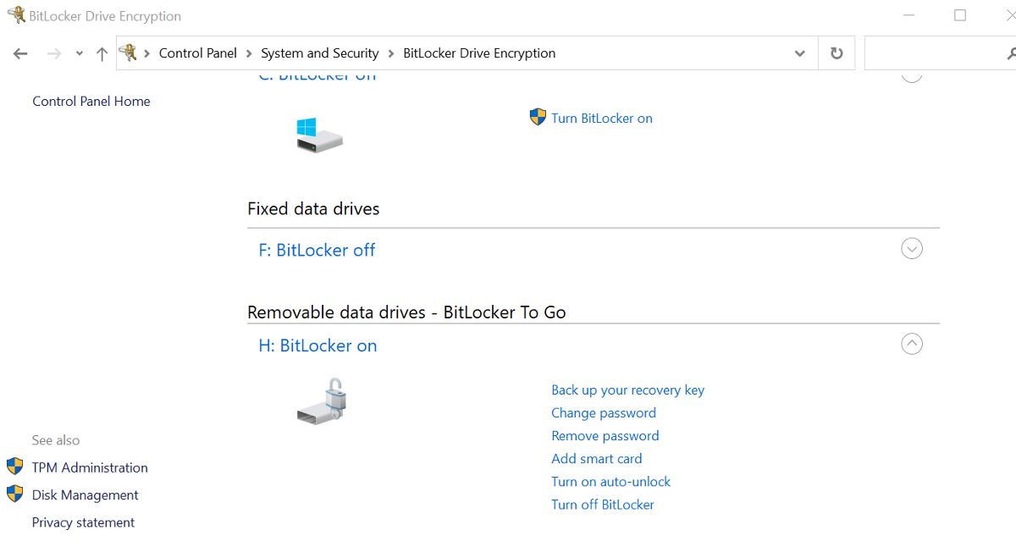This screenshot has height=547, width=1016.
Task: Click the refresh icon in the address bar
Action: coord(836,52)
